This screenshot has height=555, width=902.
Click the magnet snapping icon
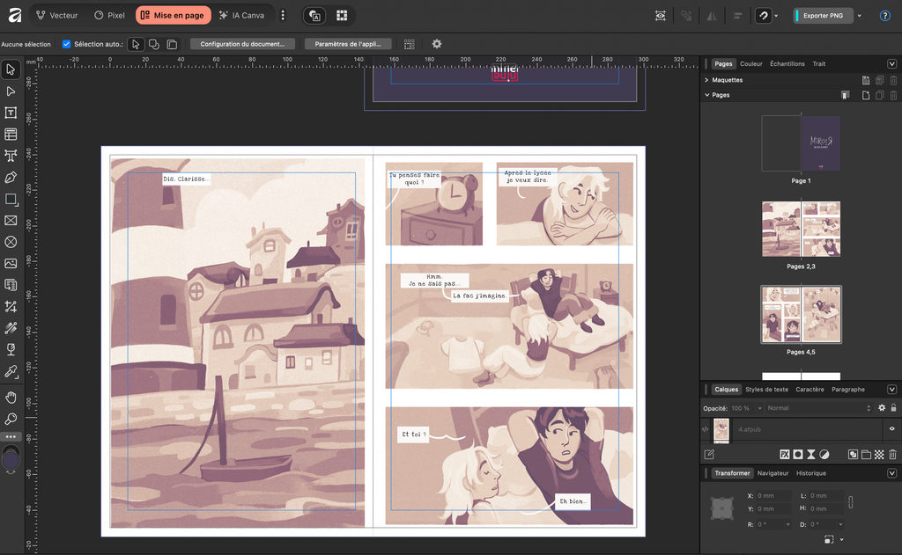[763, 16]
